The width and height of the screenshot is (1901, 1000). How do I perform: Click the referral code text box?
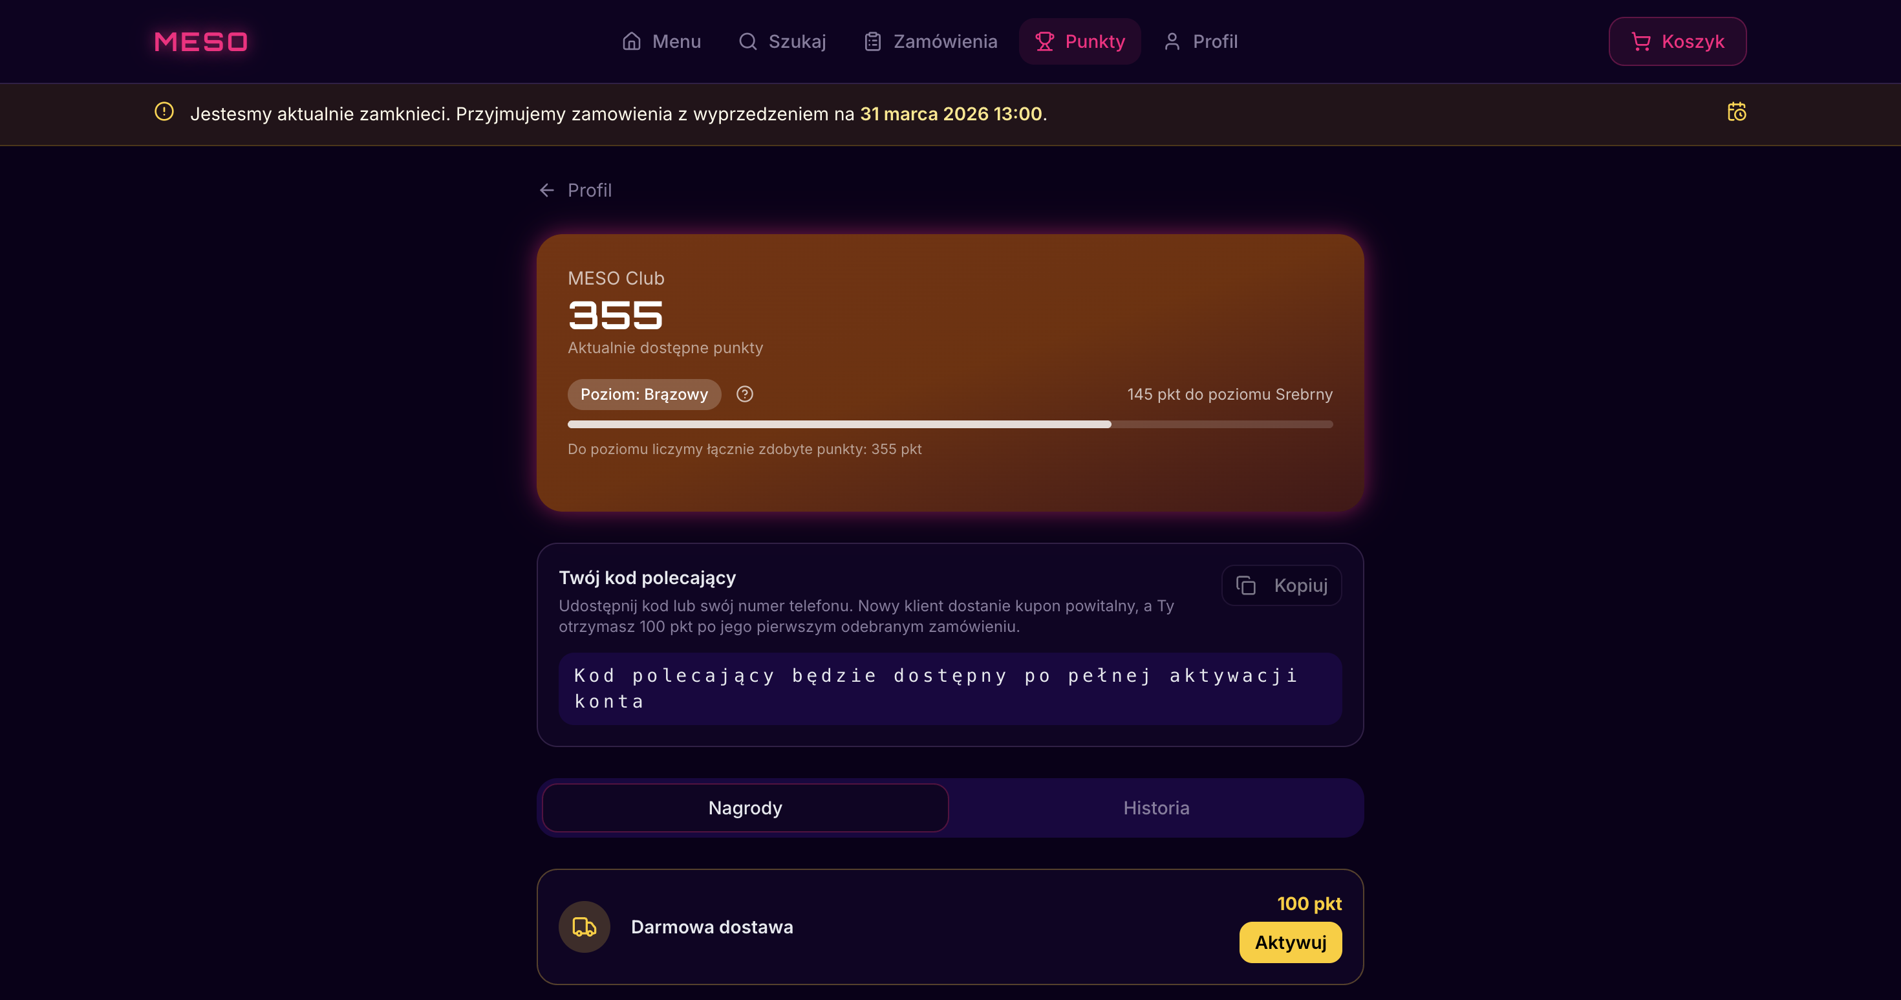pos(950,689)
